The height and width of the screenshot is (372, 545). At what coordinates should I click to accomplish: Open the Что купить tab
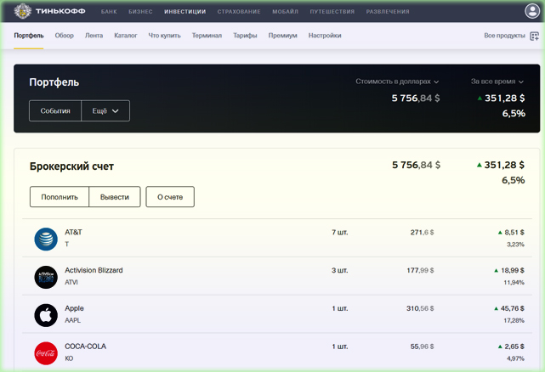pos(164,36)
